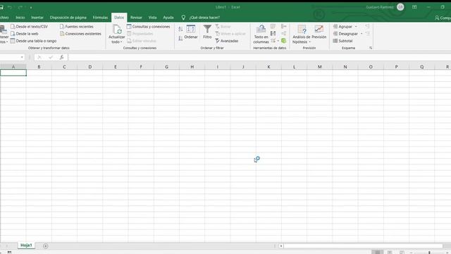Add a new sheet with plus icon
The height and width of the screenshot is (254, 451).
(45, 246)
